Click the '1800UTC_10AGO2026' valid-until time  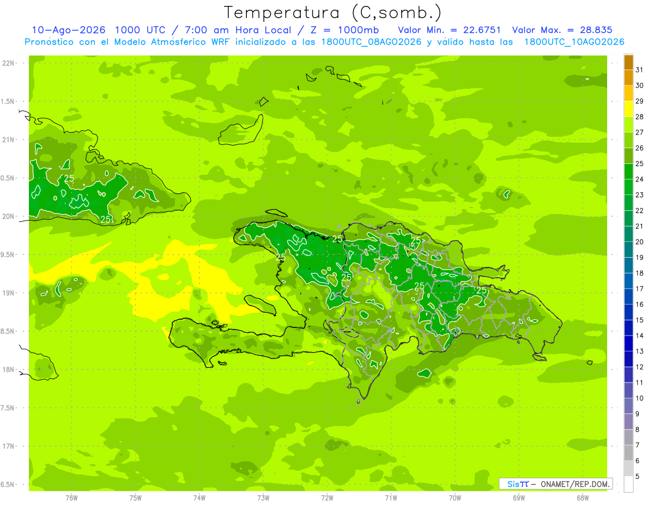click(574, 41)
